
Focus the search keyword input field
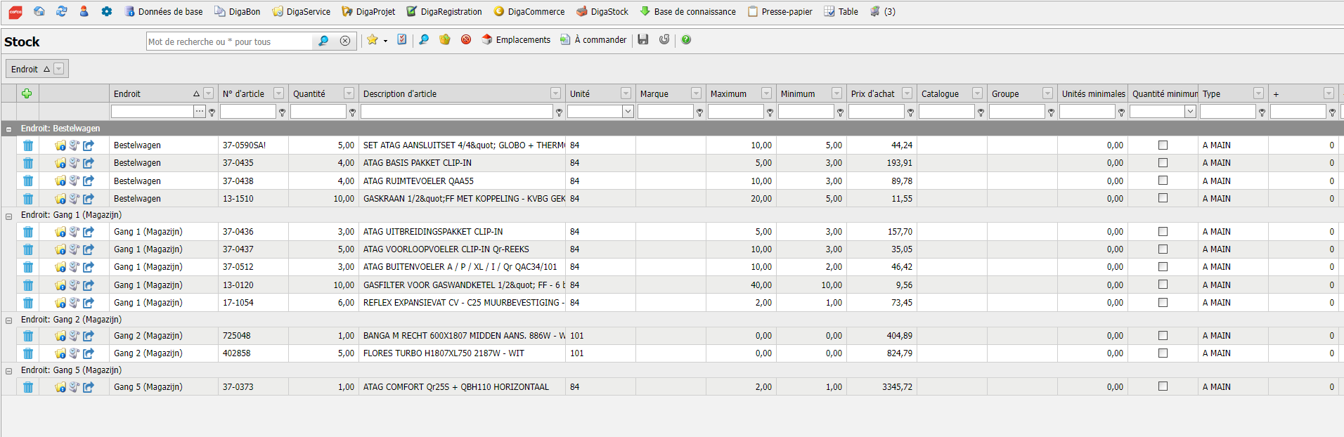(229, 41)
